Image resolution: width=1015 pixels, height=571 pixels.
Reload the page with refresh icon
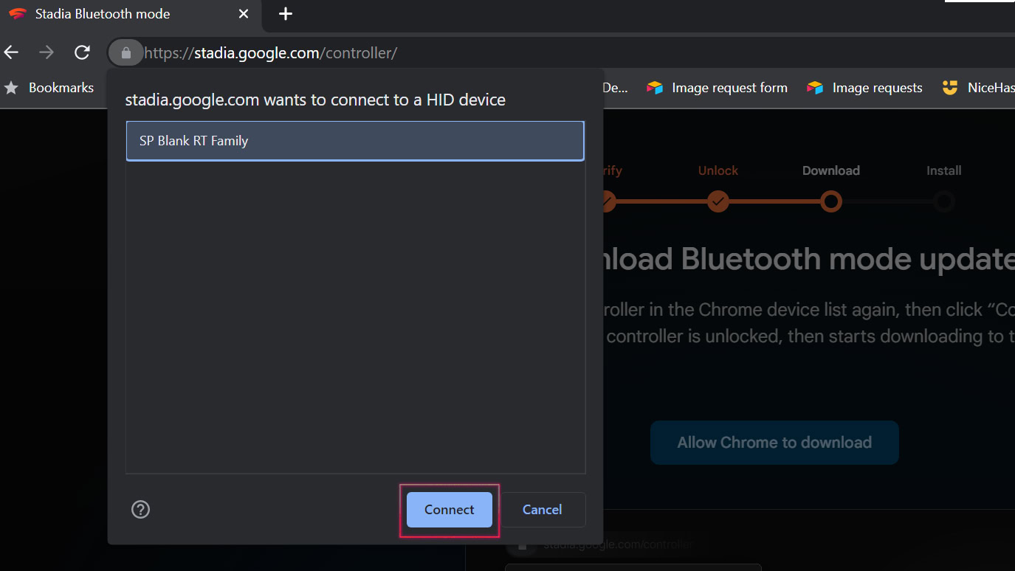(82, 52)
